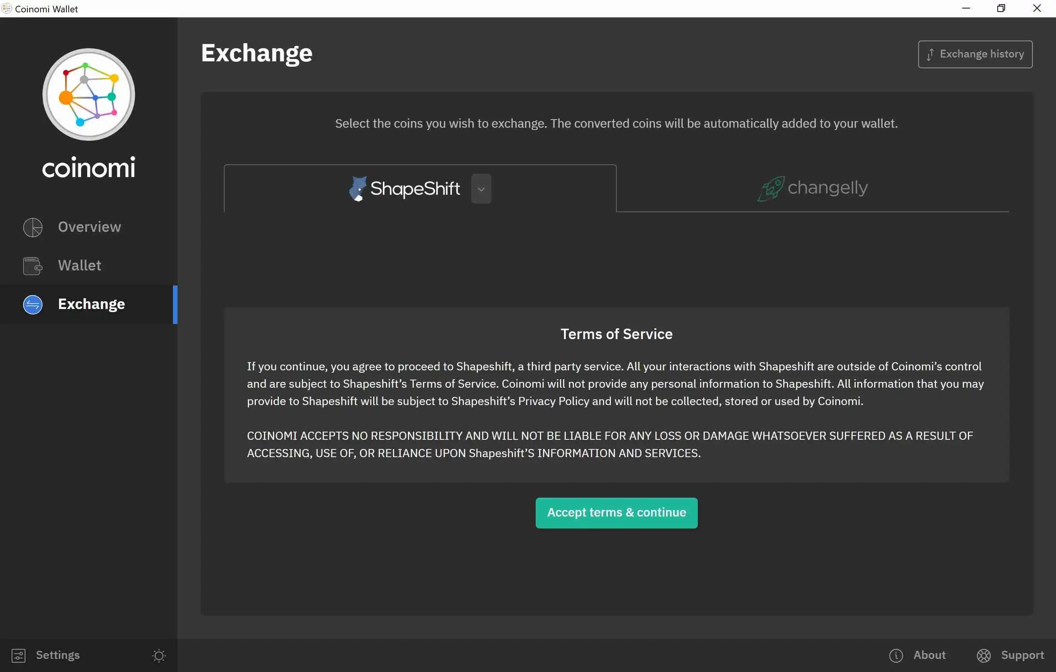Click the ShapeShift fox logo
The height and width of the screenshot is (672, 1056).
point(357,189)
